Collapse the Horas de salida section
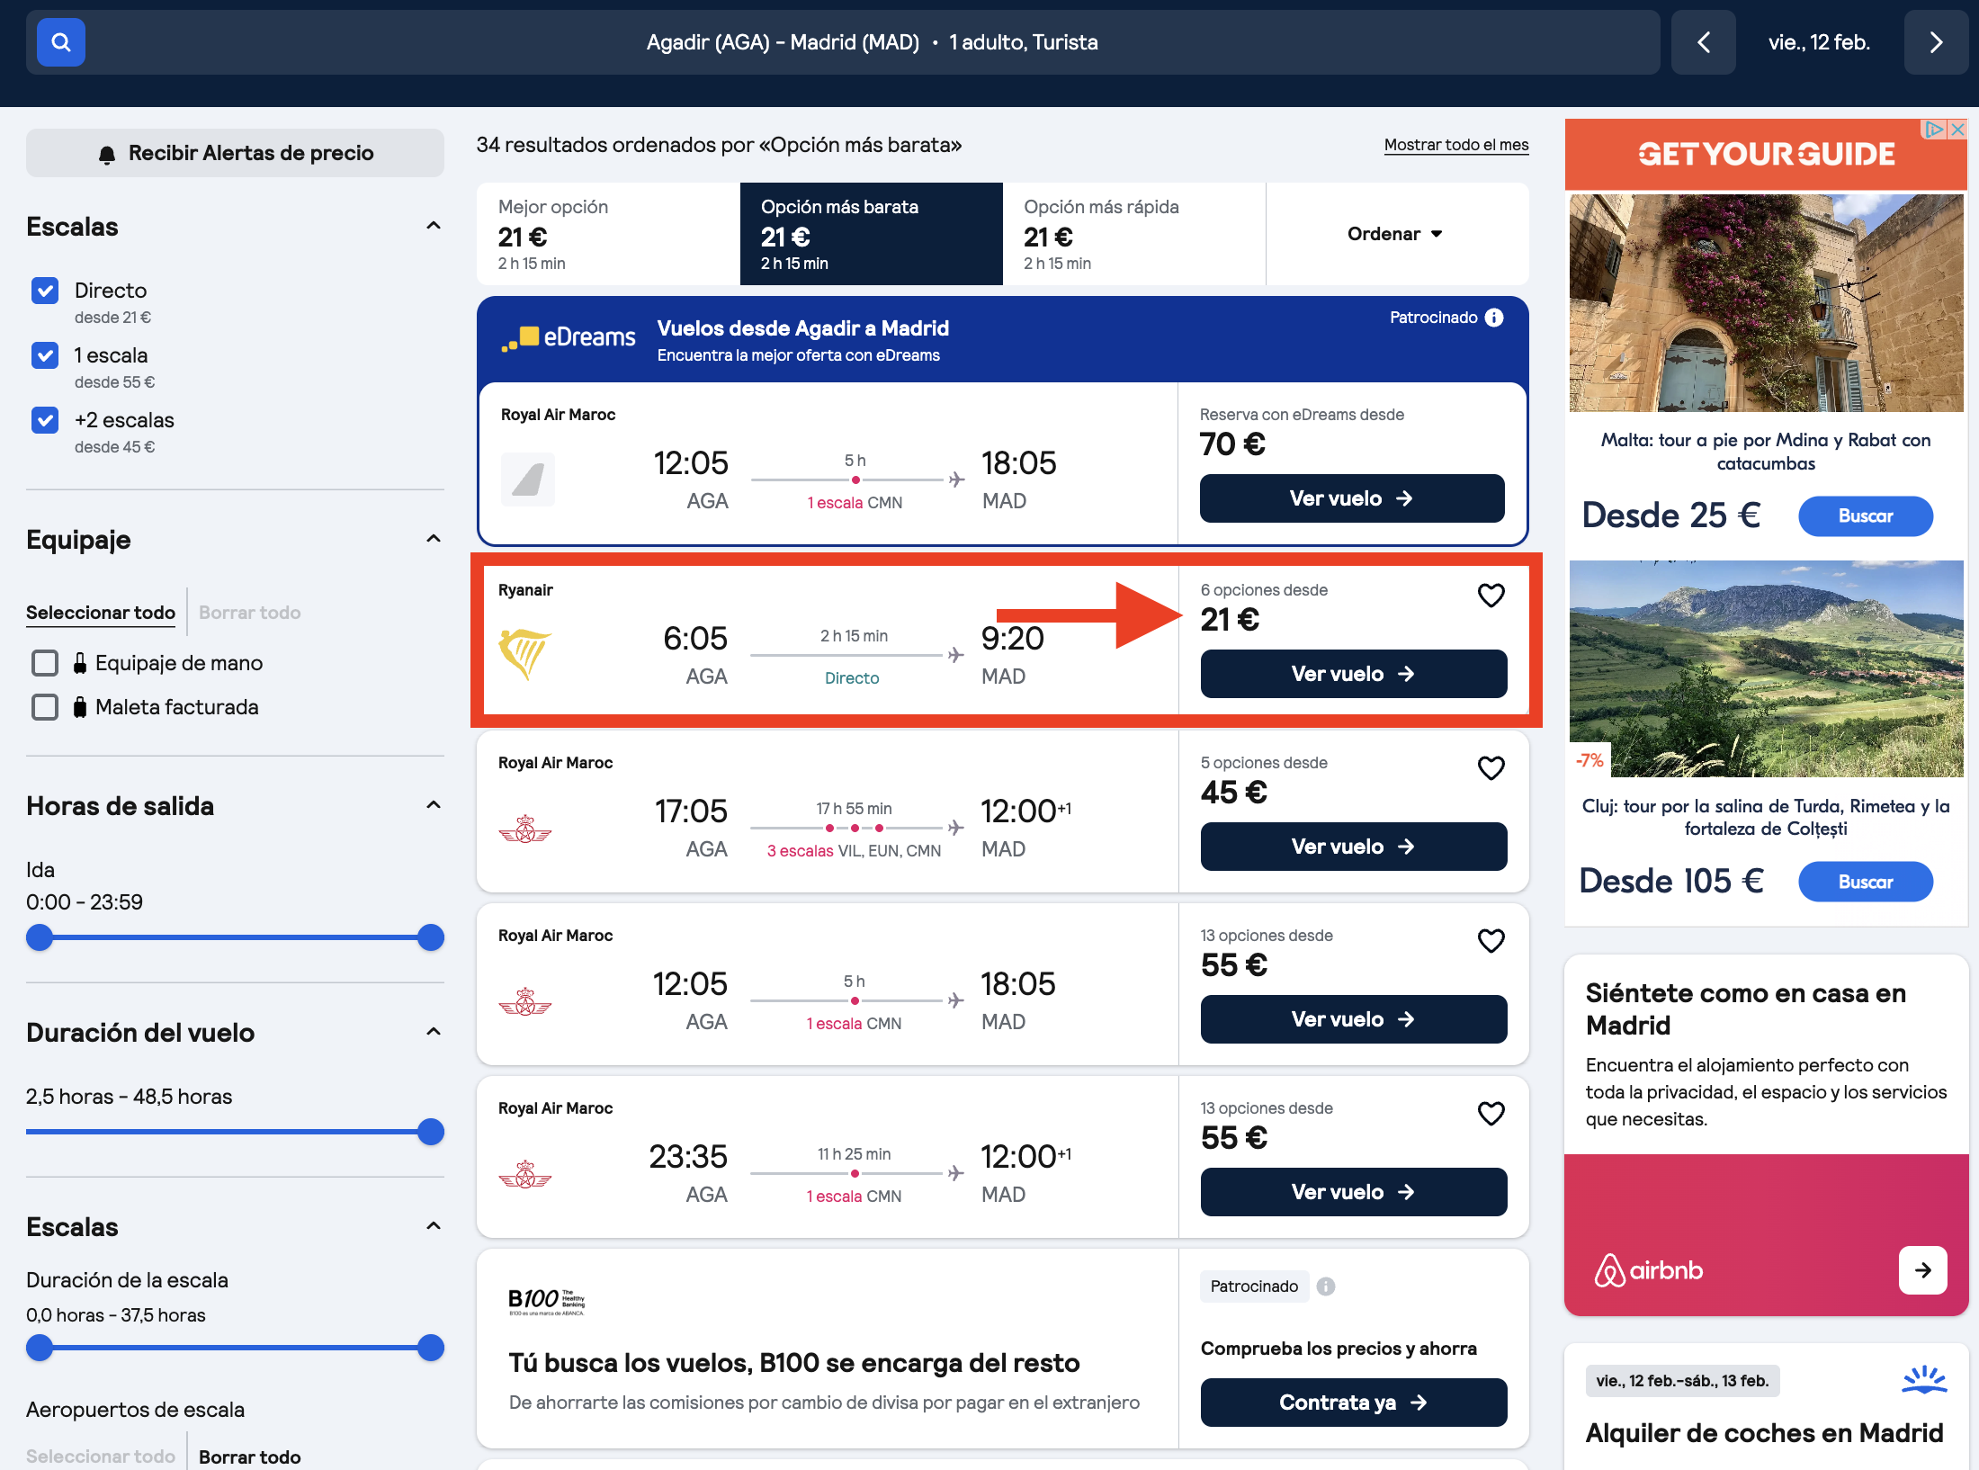Viewport: 1979px width, 1470px height. 434,805
